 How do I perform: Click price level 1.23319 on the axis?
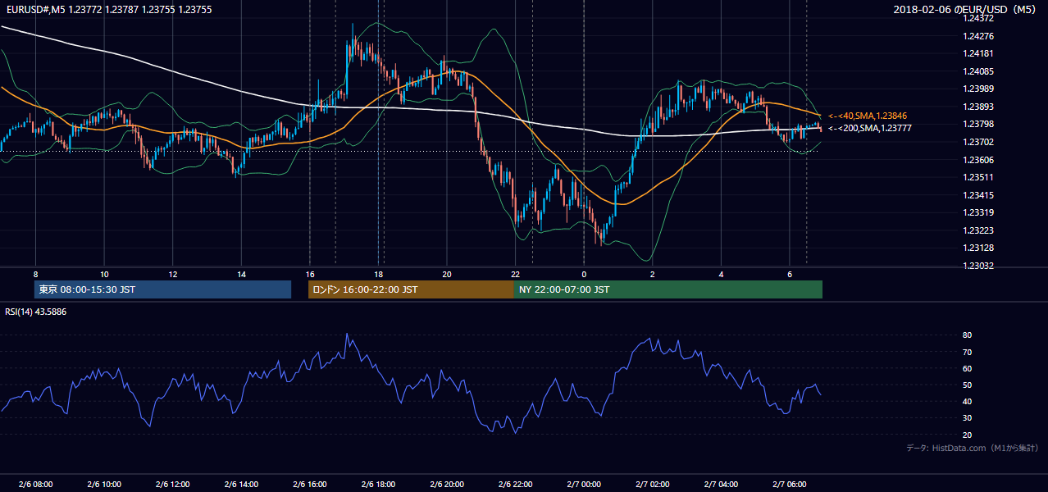(x=980, y=212)
